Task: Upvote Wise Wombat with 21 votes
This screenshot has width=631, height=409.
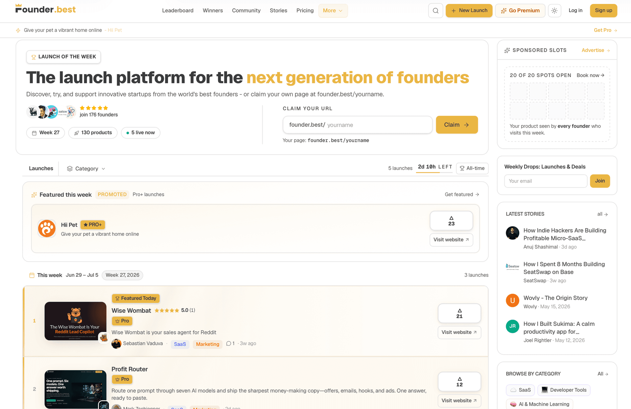Action: point(459,313)
